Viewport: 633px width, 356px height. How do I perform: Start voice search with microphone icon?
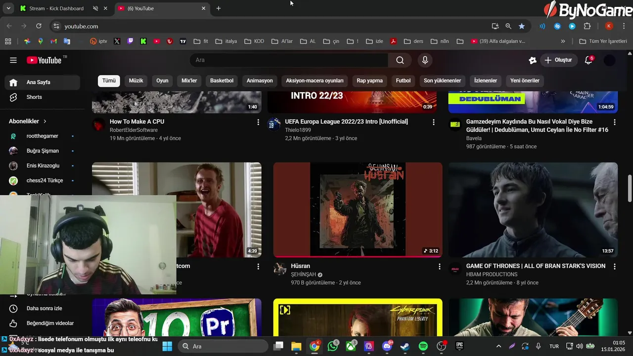click(425, 60)
